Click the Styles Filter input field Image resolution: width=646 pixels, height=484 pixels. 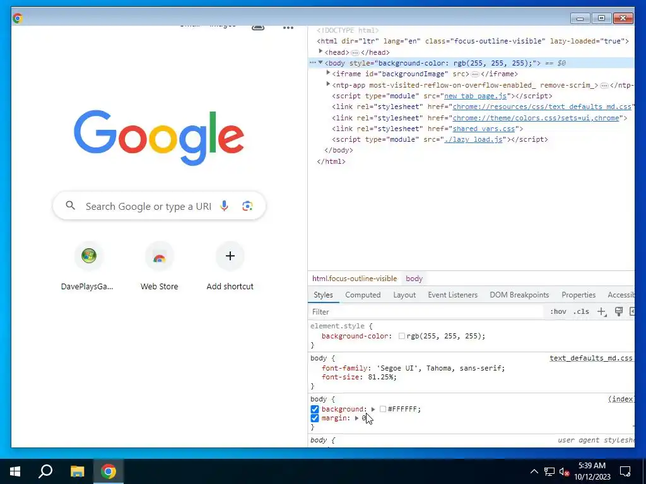click(426, 312)
